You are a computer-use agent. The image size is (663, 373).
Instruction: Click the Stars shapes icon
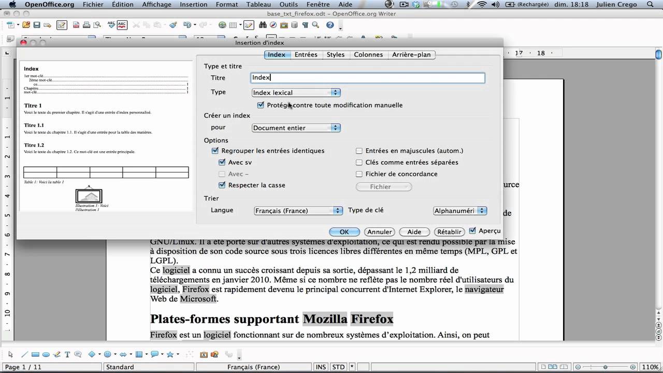[x=170, y=354]
